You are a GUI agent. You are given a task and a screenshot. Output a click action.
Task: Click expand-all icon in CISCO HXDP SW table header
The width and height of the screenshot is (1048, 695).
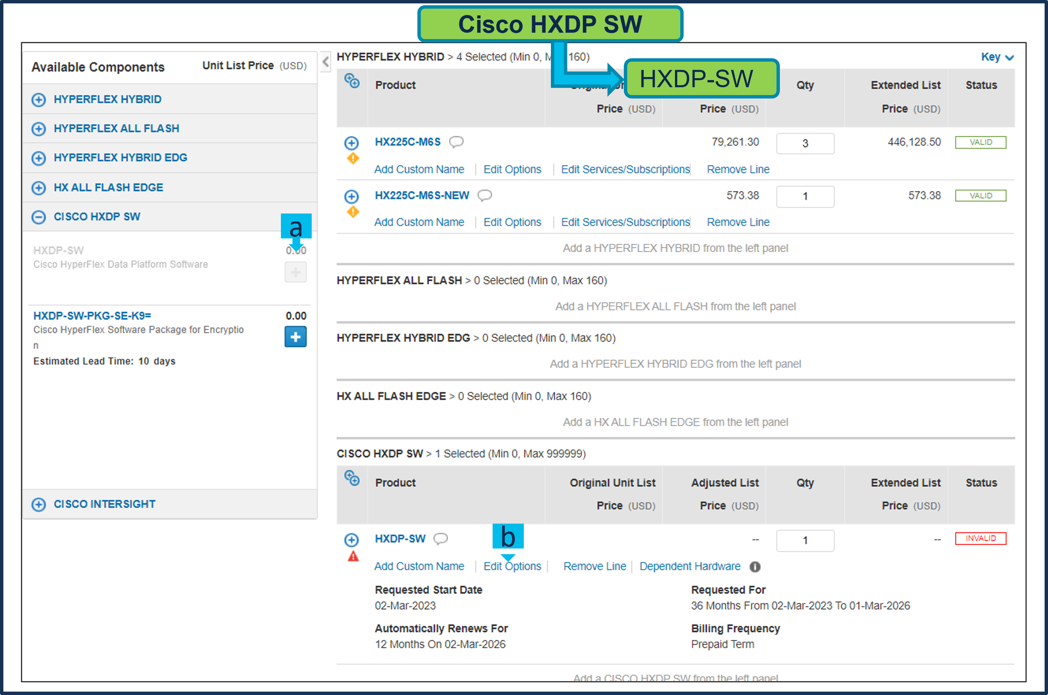pos(352,478)
